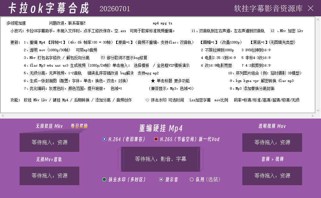Click the Lss加密字幕 text
This screenshot has width=321, height=198.
click(x=200, y=100)
